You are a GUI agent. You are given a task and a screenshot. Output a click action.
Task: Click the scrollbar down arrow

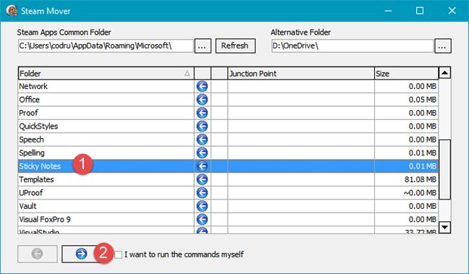445,227
